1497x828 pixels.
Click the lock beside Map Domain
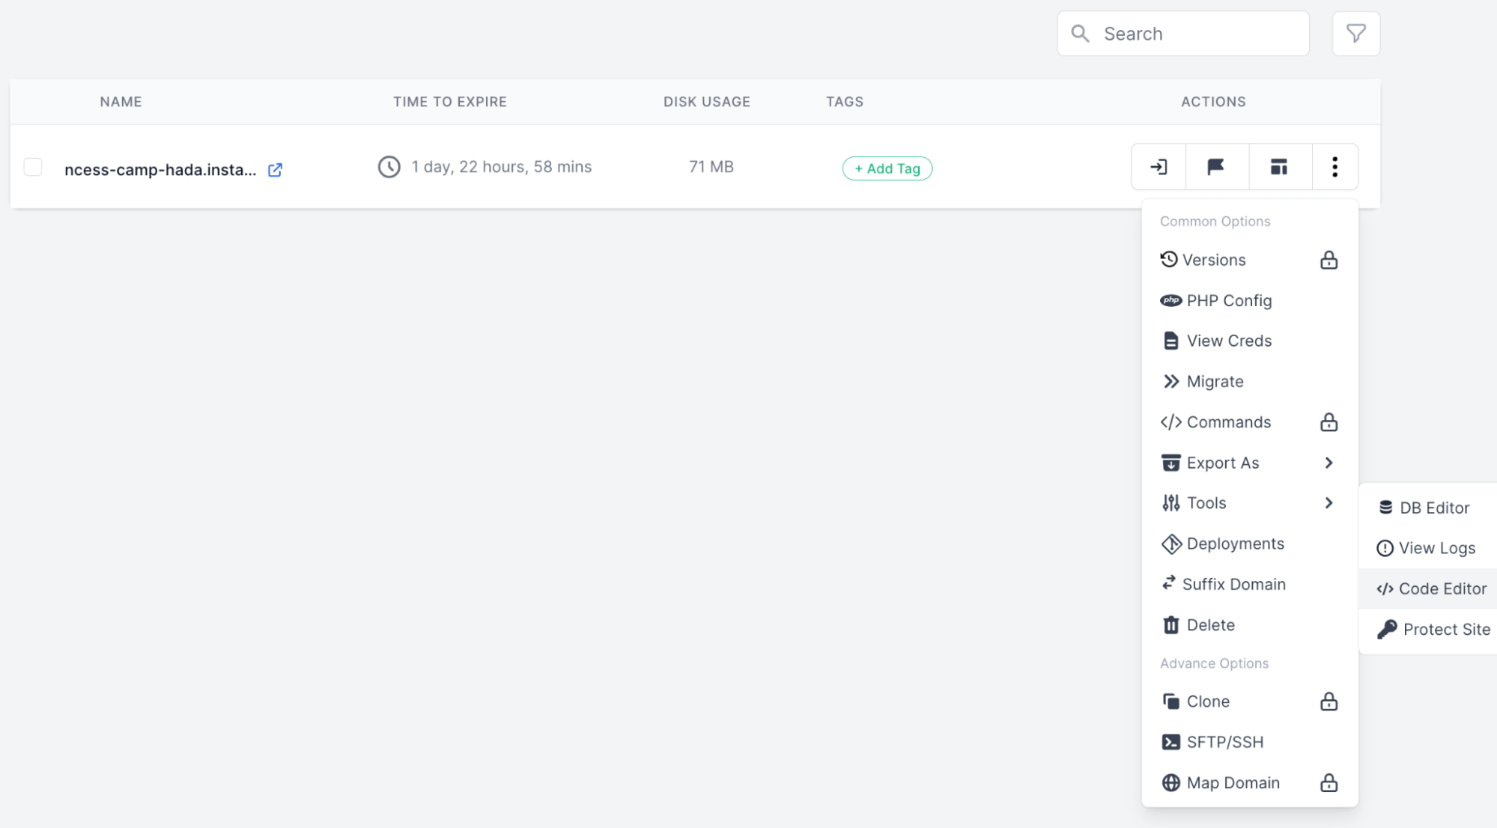(x=1329, y=782)
